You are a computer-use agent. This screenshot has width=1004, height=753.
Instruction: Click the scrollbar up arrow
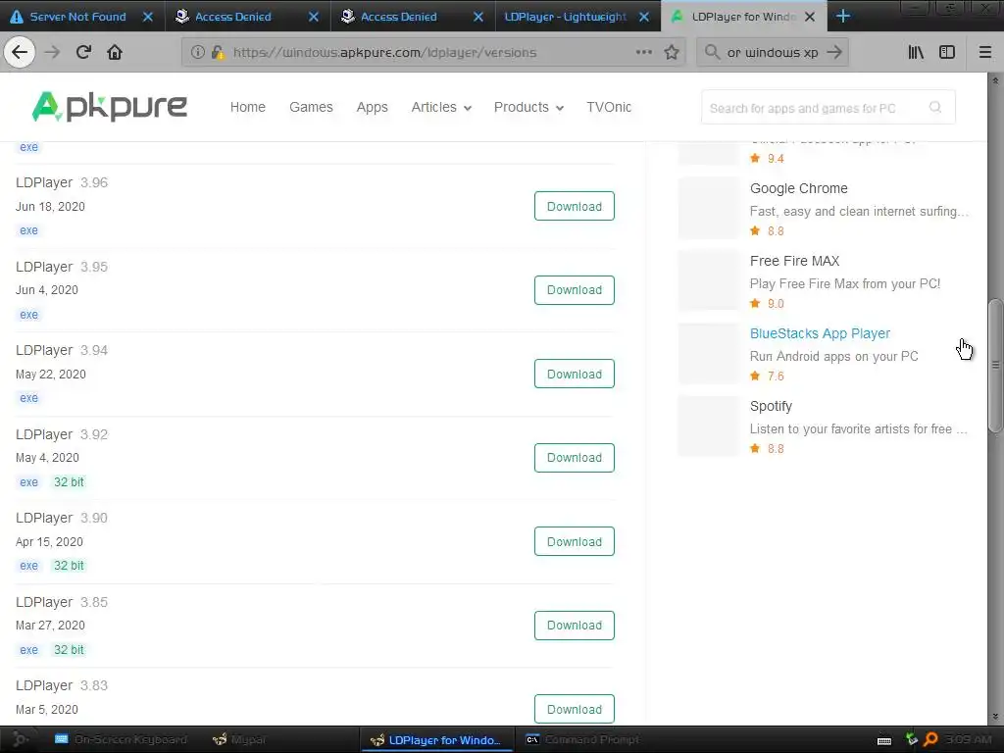(995, 80)
